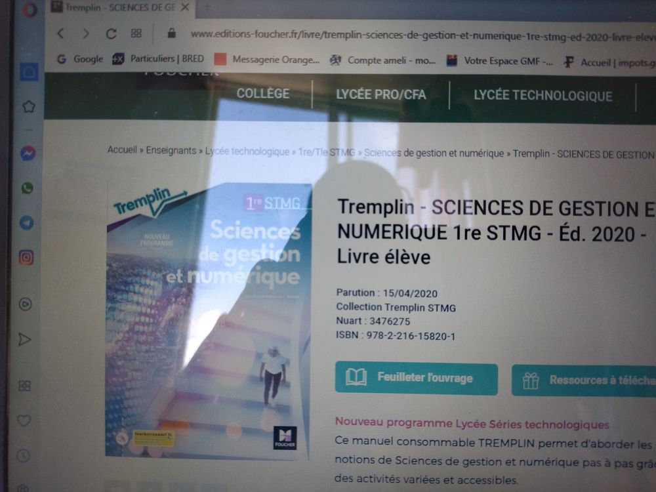Open Telegram in the sidebar
Viewport: 656px width, 492px height.
coord(27,222)
